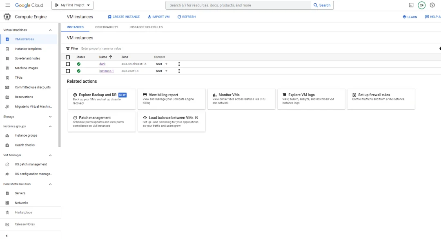Click the Networks sidebar icon
The height and width of the screenshot is (239, 441).
point(7,203)
